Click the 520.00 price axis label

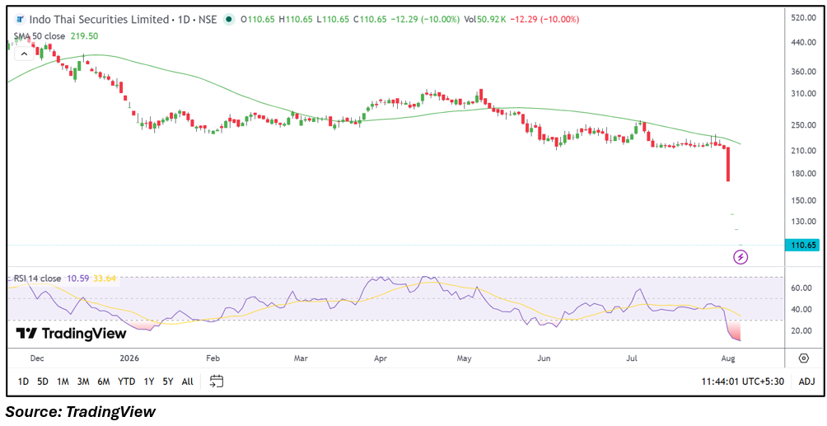[804, 17]
